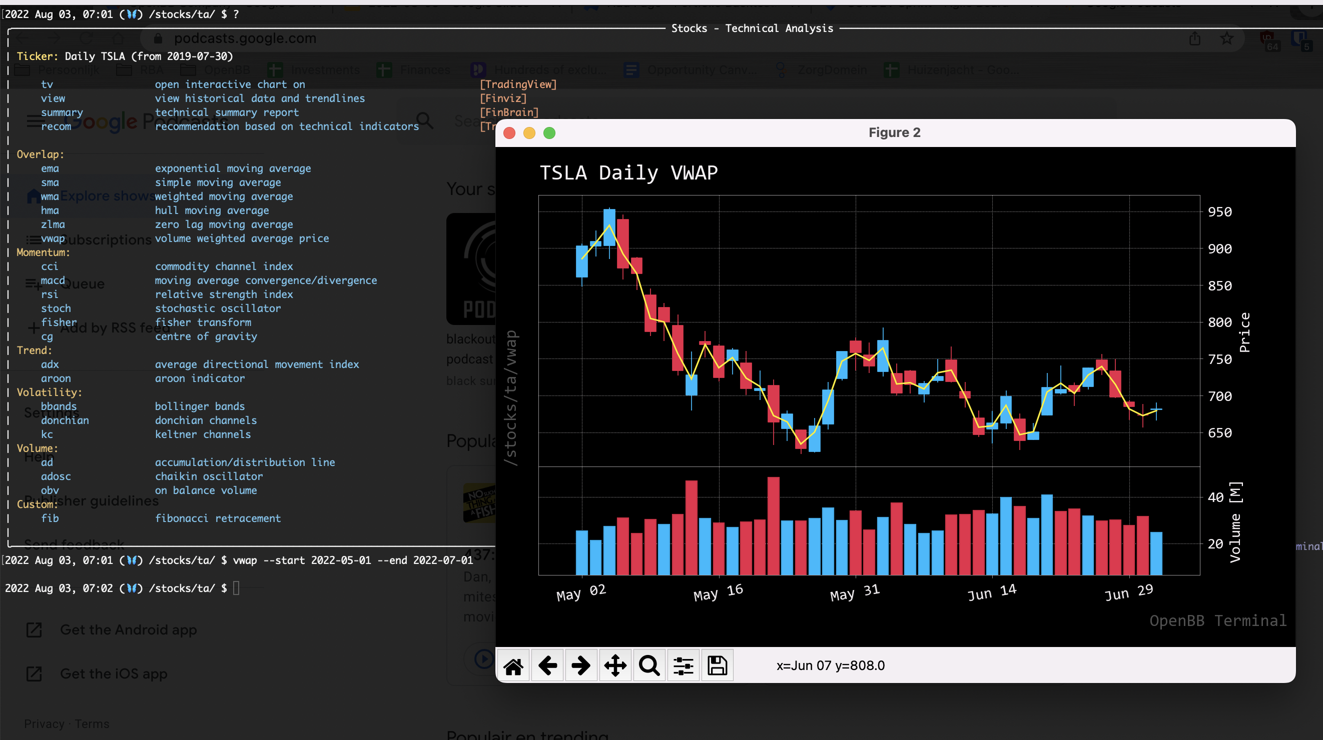The height and width of the screenshot is (740, 1323).
Task: Click the bookmark star in address bar
Action: coord(1226,38)
